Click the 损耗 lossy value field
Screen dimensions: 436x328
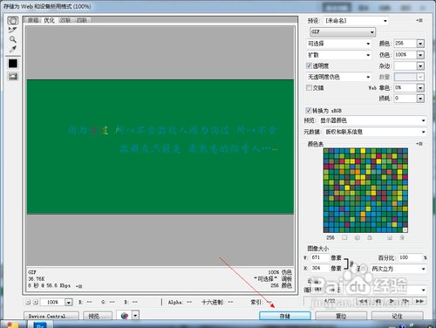click(x=405, y=99)
